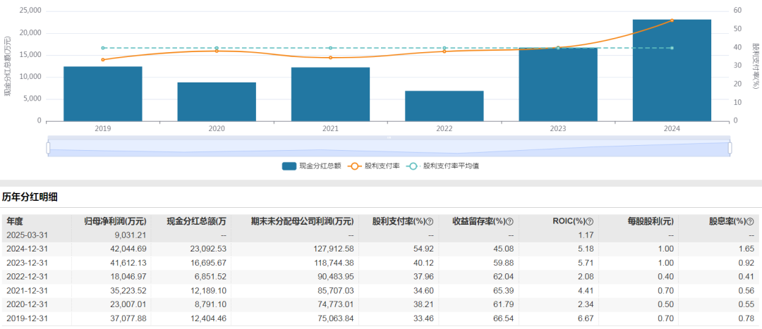Select the 2025-03-31 row in table
Screen dimensions: 762x329
[381, 235]
